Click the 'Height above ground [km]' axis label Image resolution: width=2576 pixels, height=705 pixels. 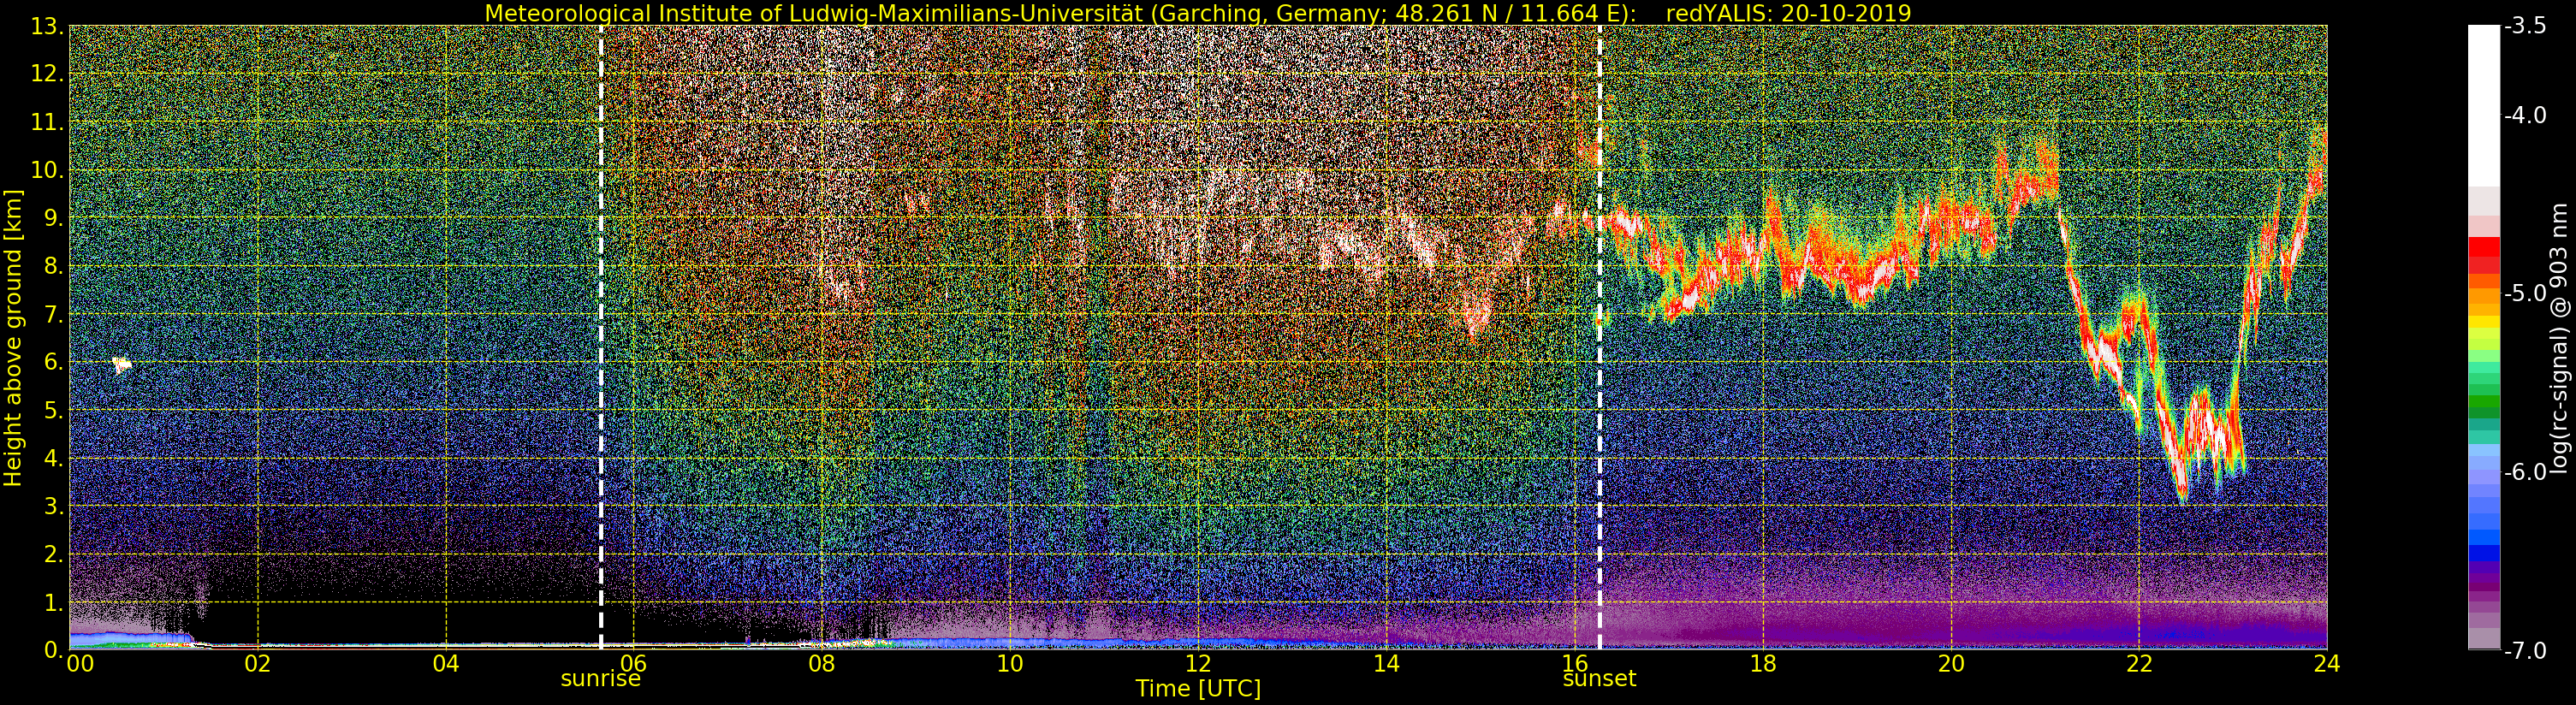tap(13, 337)
